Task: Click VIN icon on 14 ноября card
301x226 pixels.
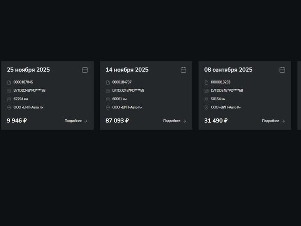Action: point(108,91)
